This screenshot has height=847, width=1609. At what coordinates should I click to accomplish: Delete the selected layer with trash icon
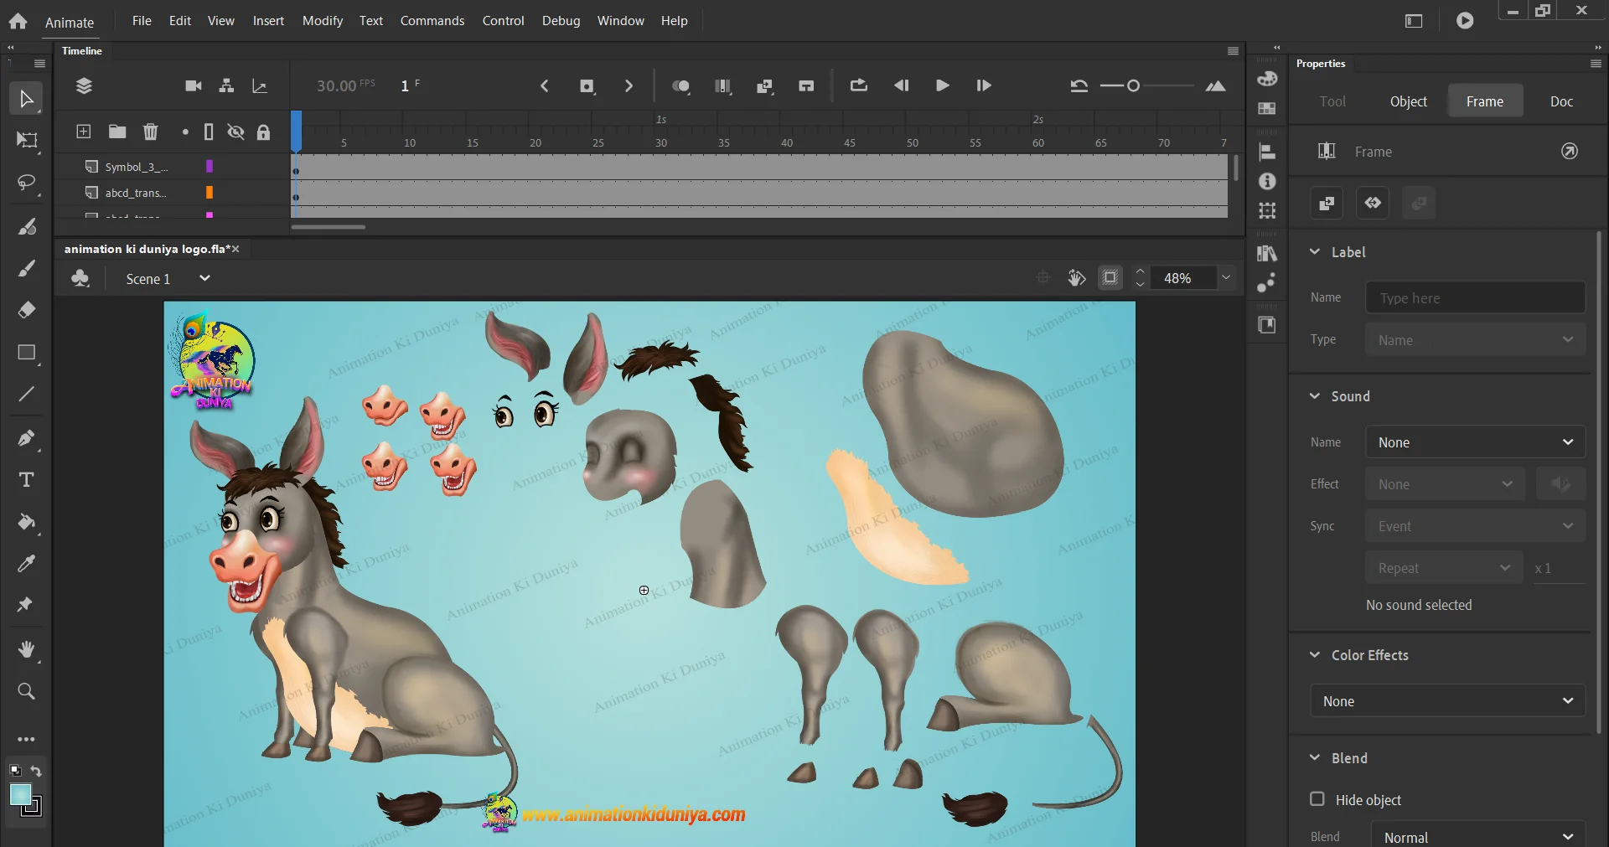point(150,132)
